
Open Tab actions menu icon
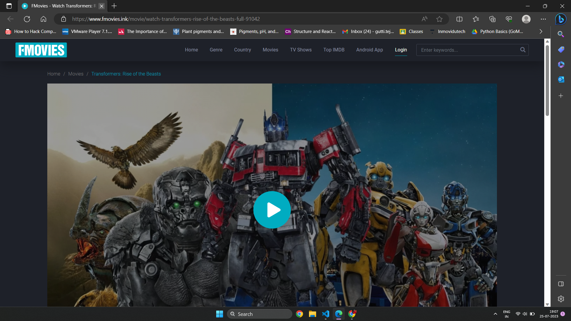tap(9, 6)
